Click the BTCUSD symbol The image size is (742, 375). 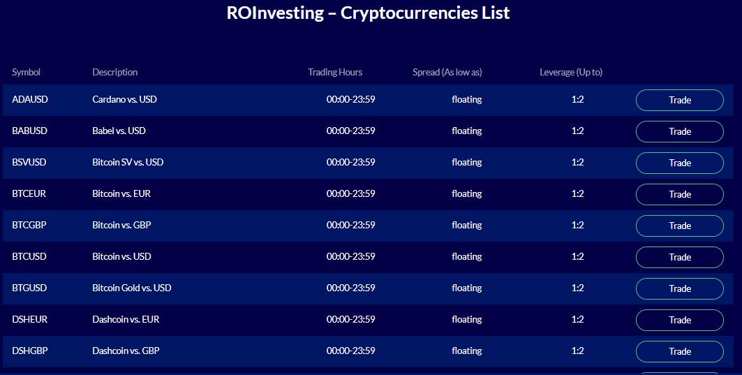point(29,256)
